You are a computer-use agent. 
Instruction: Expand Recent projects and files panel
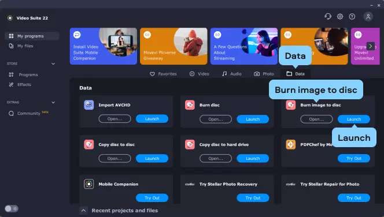click(83, 211)
